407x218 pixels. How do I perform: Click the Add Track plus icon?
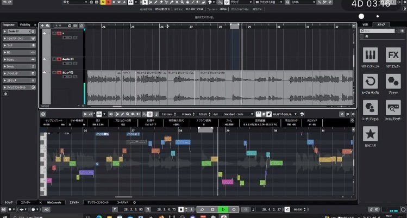[42, 26]
